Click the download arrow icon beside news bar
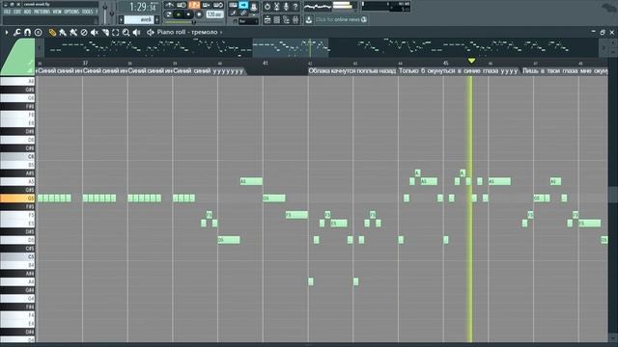Image resolution: width=618 pixels, height=347 pixels. point(309,19)
